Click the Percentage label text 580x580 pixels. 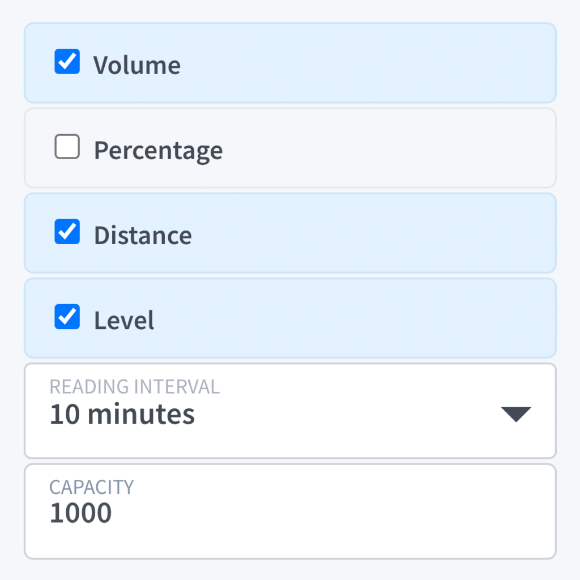pyautogui.click(x=158, y=151)
